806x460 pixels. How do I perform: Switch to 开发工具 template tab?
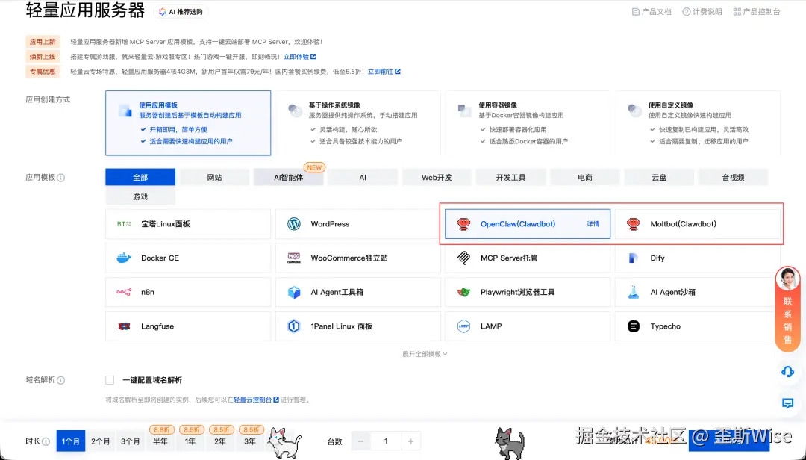click(510, 178)
